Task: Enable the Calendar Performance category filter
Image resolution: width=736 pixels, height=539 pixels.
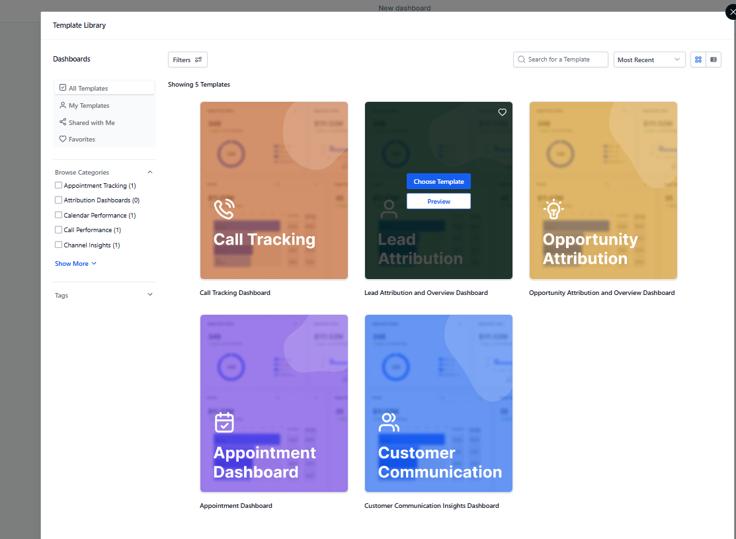Action: pos(59,216)
